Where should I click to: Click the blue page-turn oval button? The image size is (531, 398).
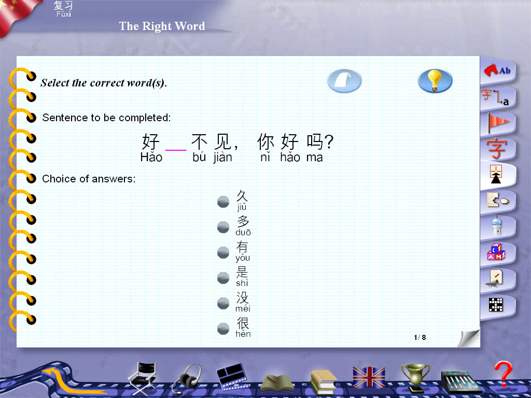tap(344, 81)
